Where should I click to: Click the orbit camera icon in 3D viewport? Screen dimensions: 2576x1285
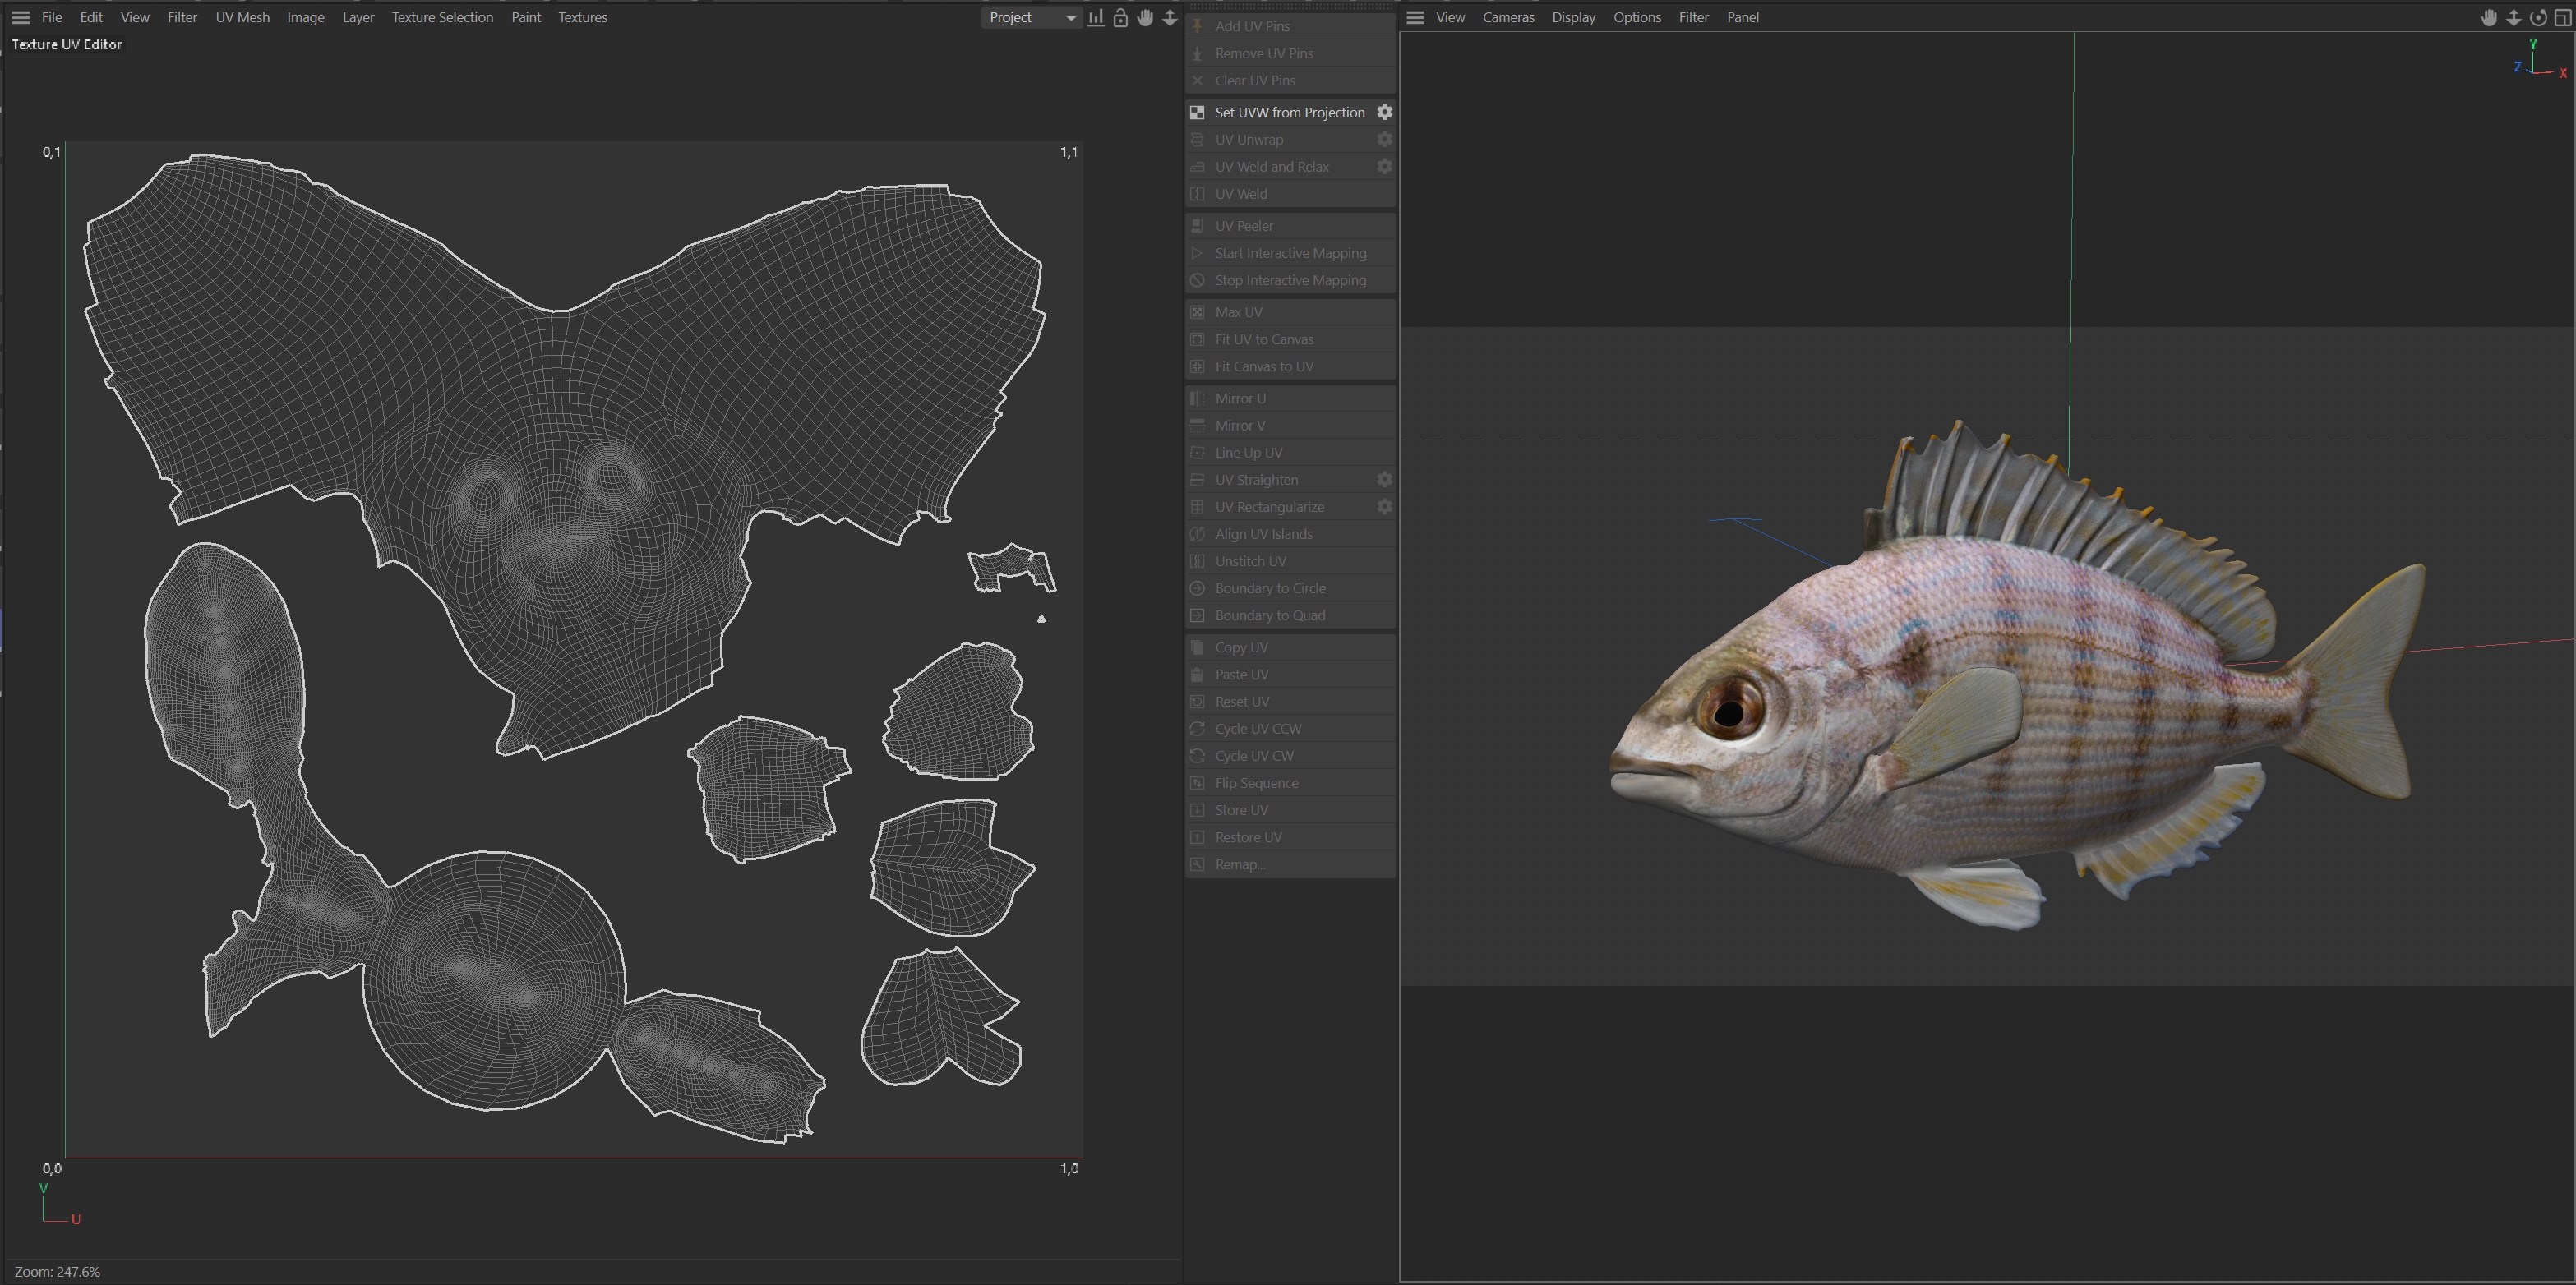coord(2538,17)
